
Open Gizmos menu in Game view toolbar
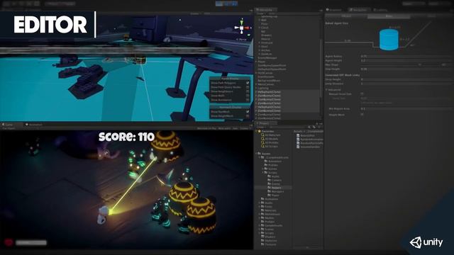244,128
